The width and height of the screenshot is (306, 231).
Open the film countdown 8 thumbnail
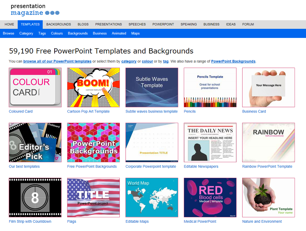(x=35, y=197)
